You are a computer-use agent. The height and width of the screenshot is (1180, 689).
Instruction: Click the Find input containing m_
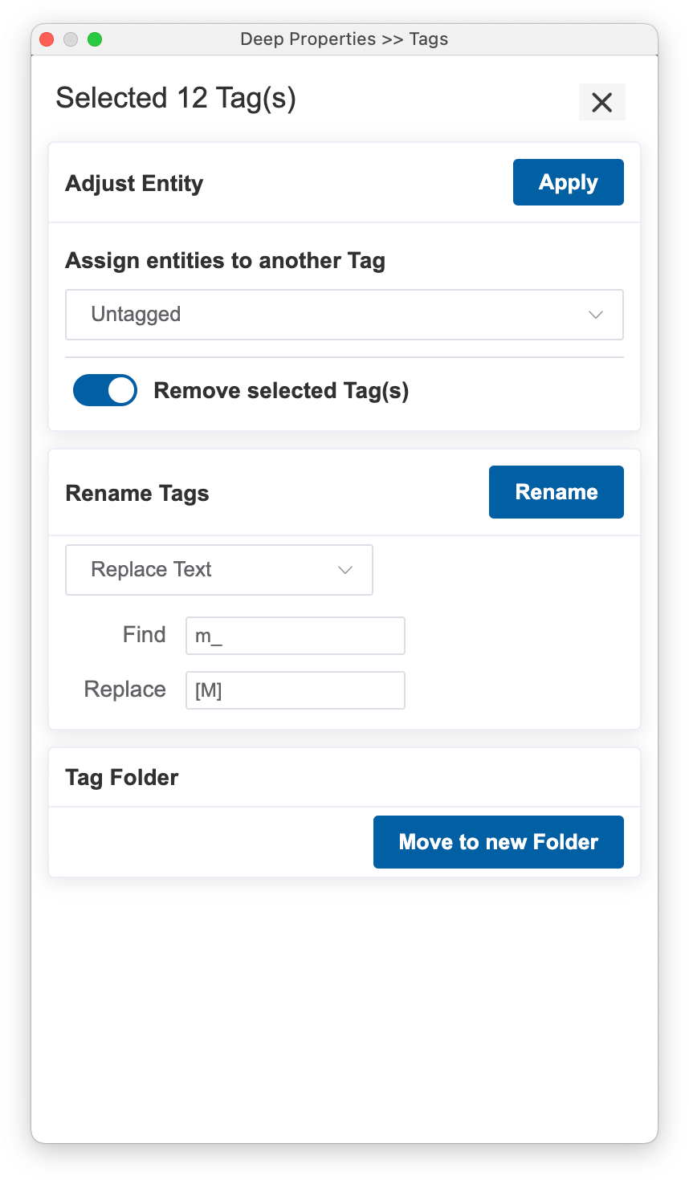coord(295,635)
